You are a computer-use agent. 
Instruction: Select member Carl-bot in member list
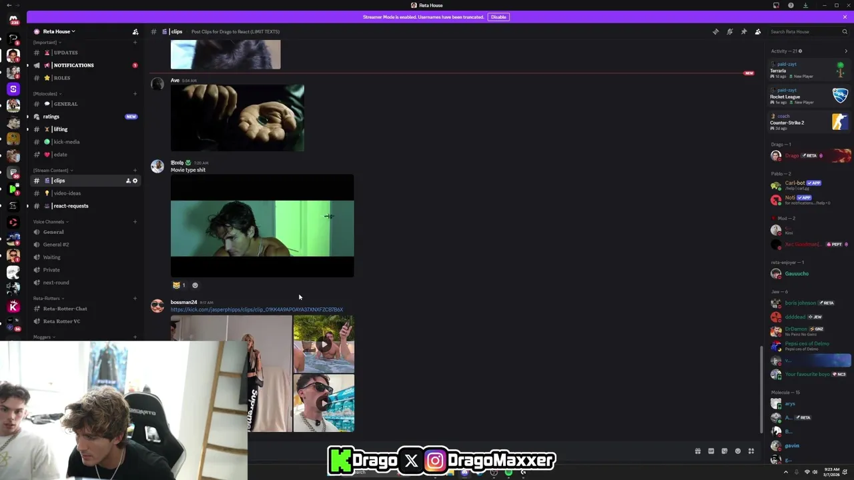[809, 185]
